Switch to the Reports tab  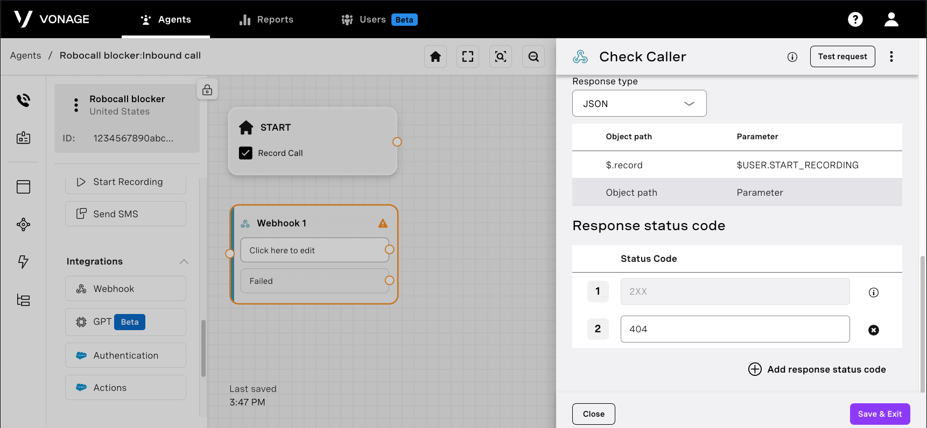point(266,19)
